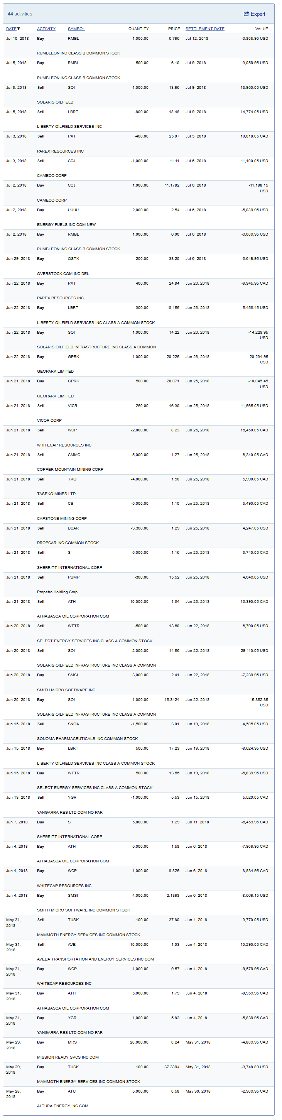Toggle the Date column sort arrow
This screenshot has width=282, height=1120.
pos(19,29)
